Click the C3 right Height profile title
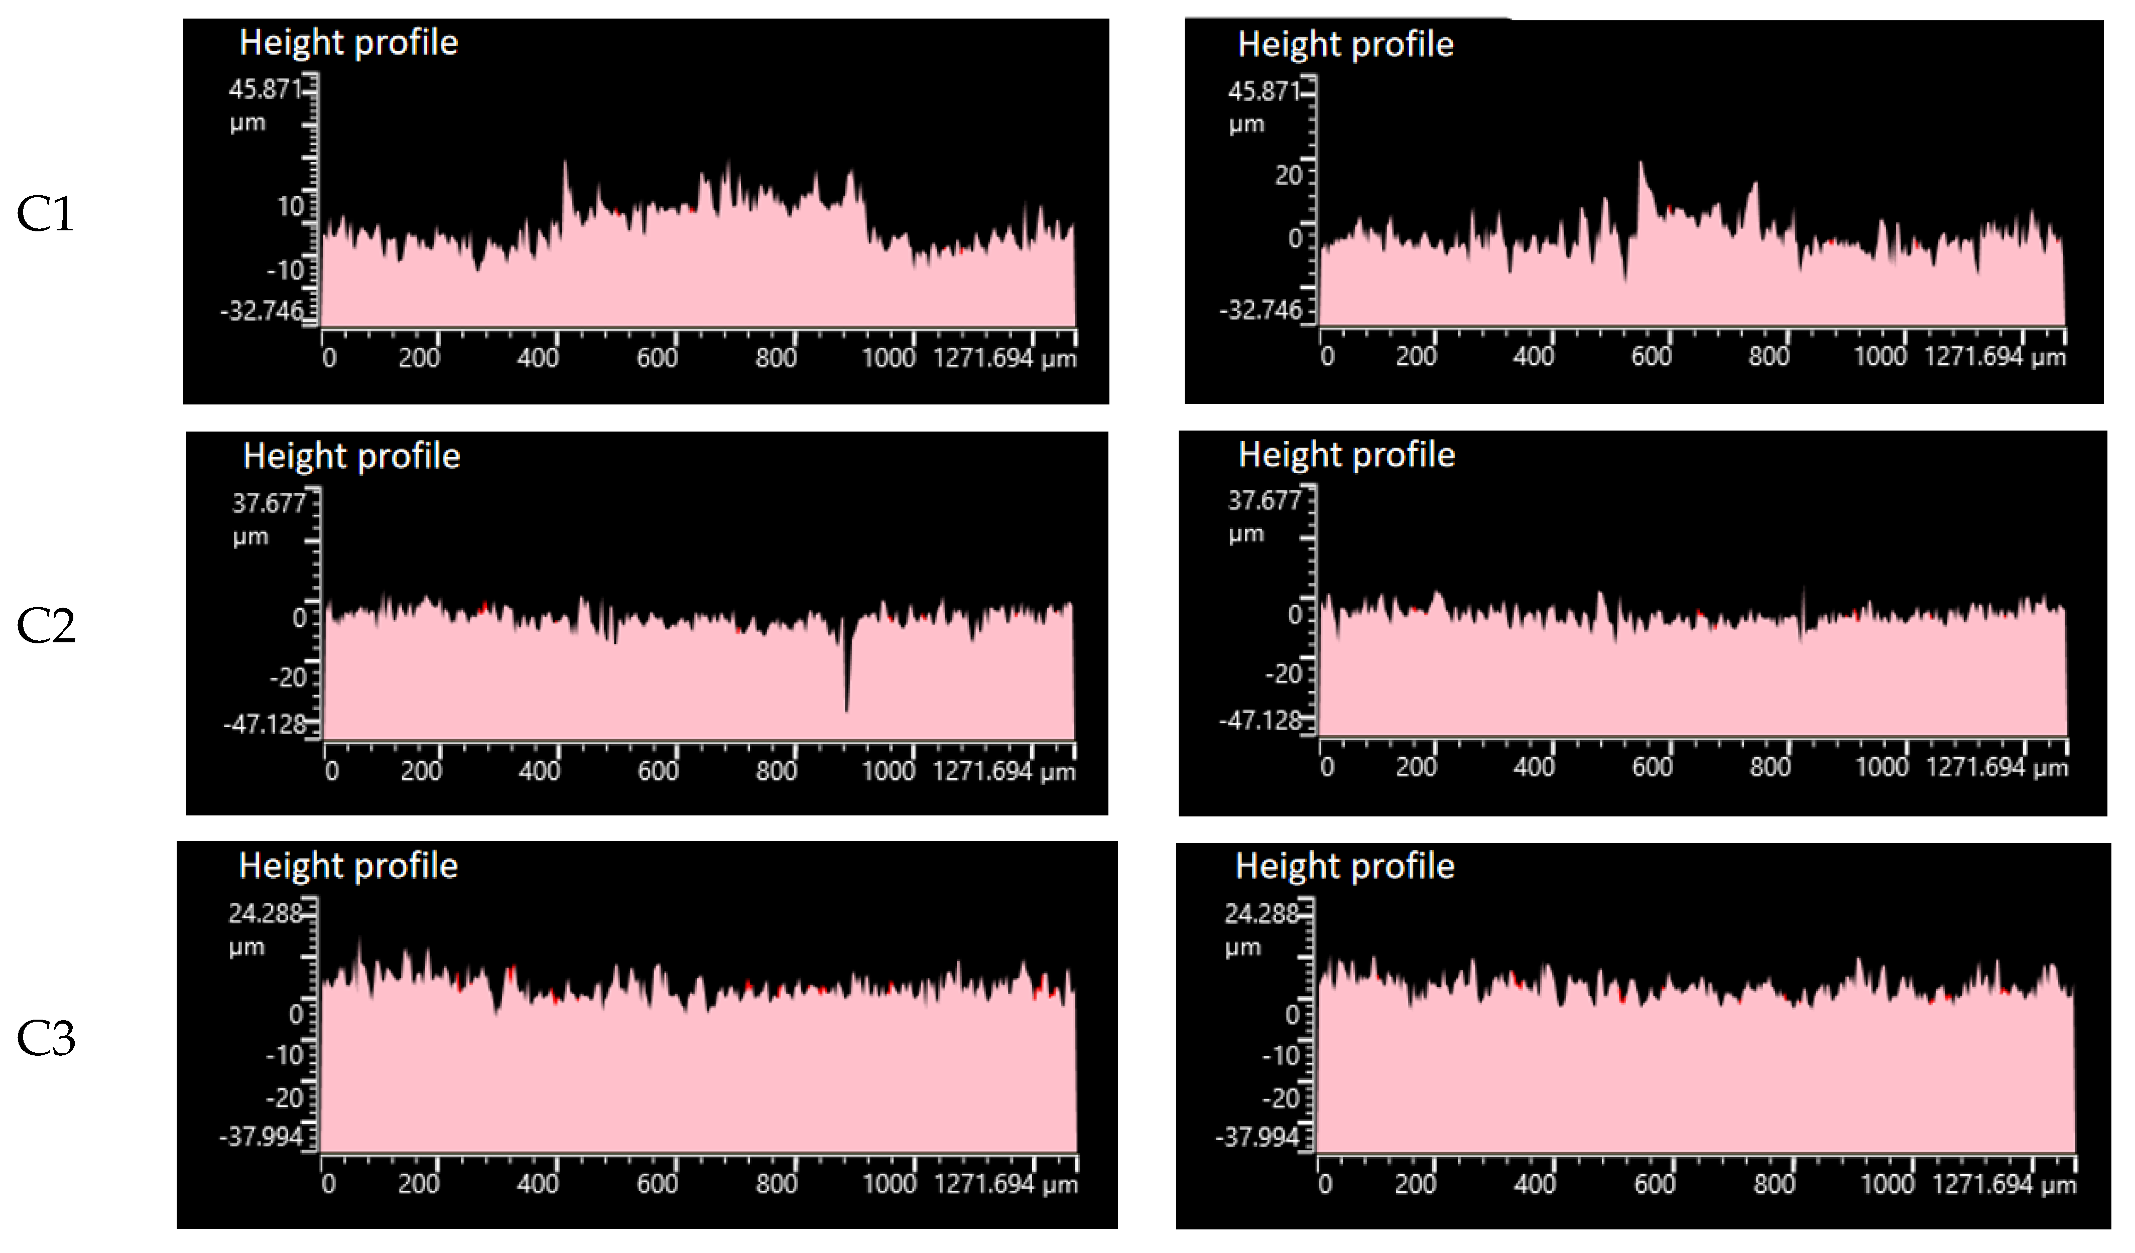This screenshot has height=1253, width=2135. coord(1344,866)
